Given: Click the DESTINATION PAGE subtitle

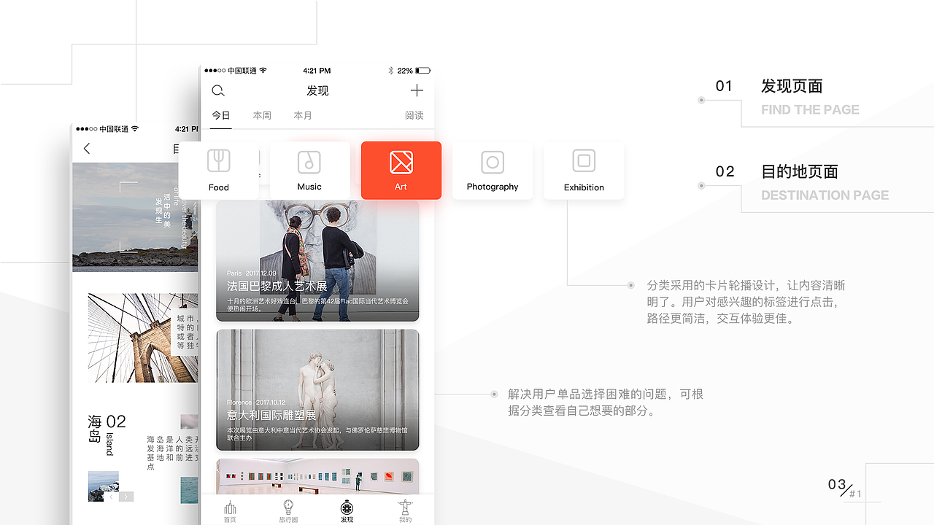Looking at the screenshot, I should point(825,195).
